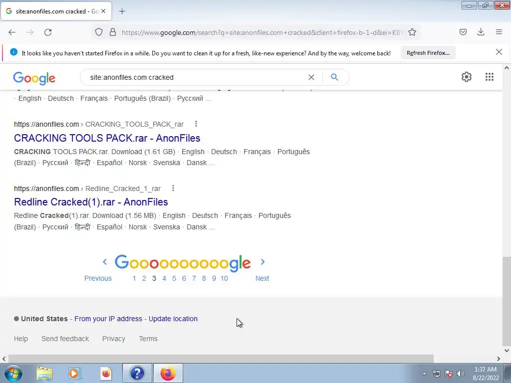The height and width of the screenshot is (383, 511).
Task: Click the network tray icon
Action: click(436, 374)
